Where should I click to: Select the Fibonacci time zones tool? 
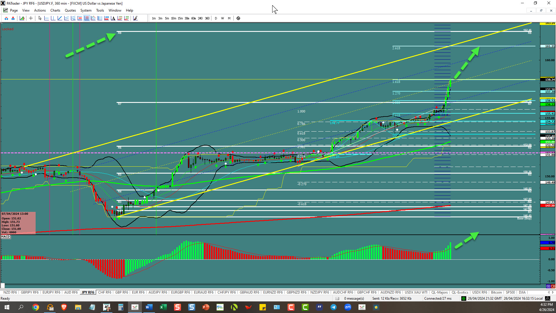[100, 18]
